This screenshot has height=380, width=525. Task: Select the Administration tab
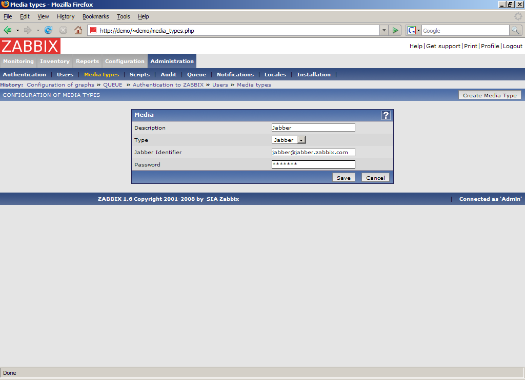pyautogui.click(x=172, y=61)
